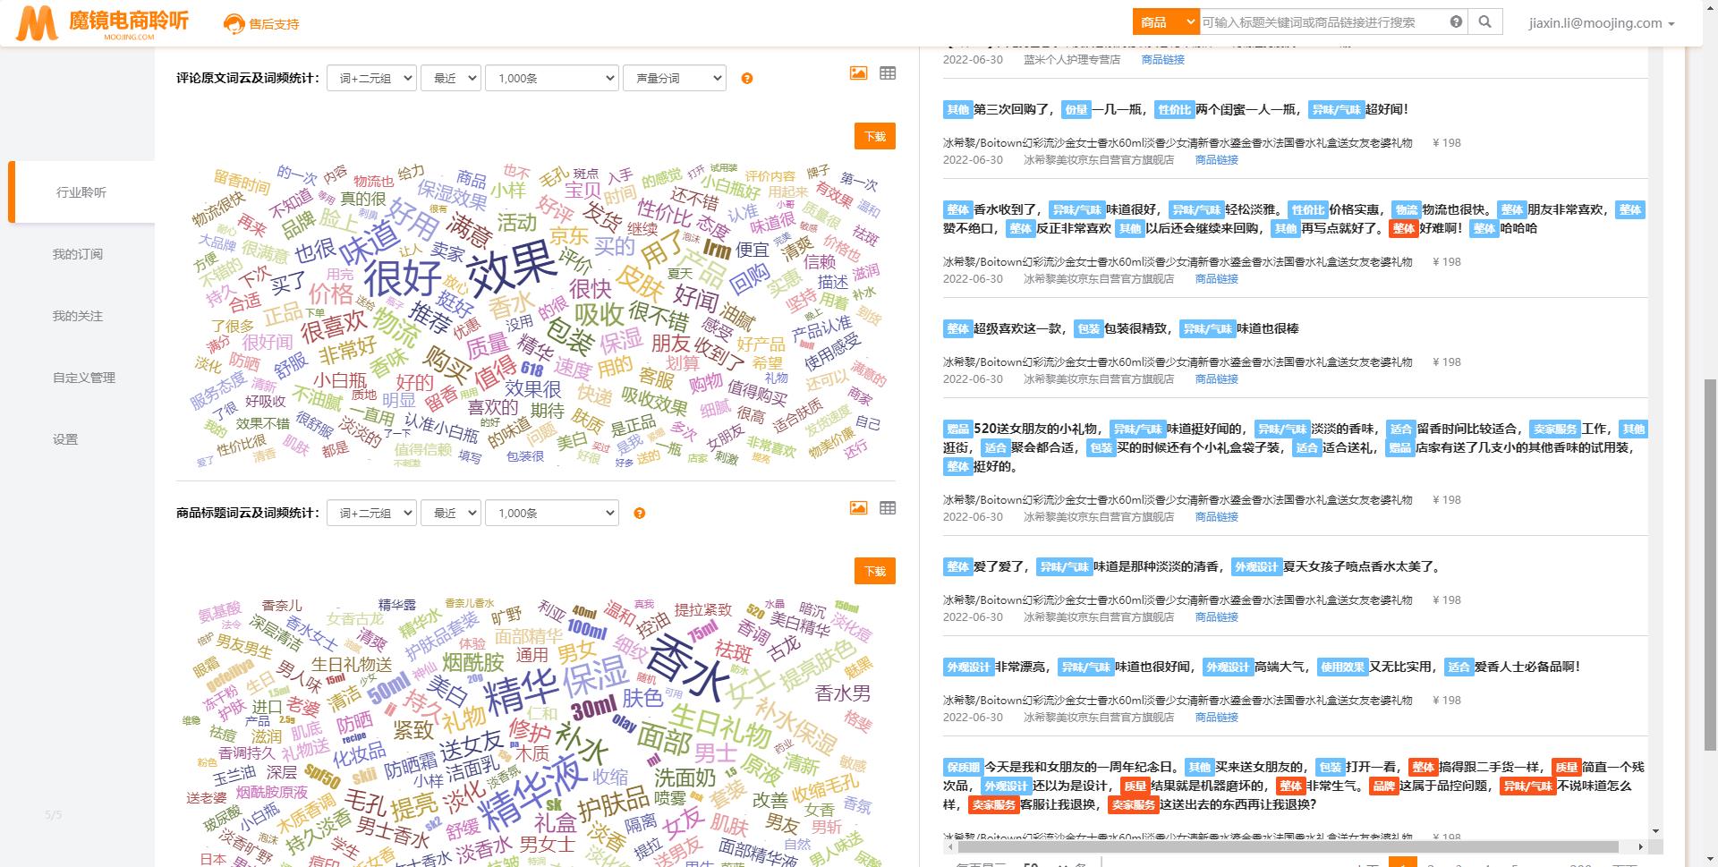Open 1,000条 dropdown for 评论原文词云
1718x867 pixels.
click(552, 79)
